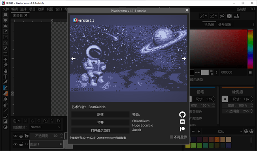Close the splash dialog with X
The height and width of the screenshot is (151, 257).
(x=187, y=10)
